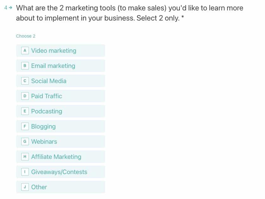This screenshot has height=199, width=265.
Task: Pick the Giveaways/Contests option
Action: pyautogui.click(x=60, y=172)
